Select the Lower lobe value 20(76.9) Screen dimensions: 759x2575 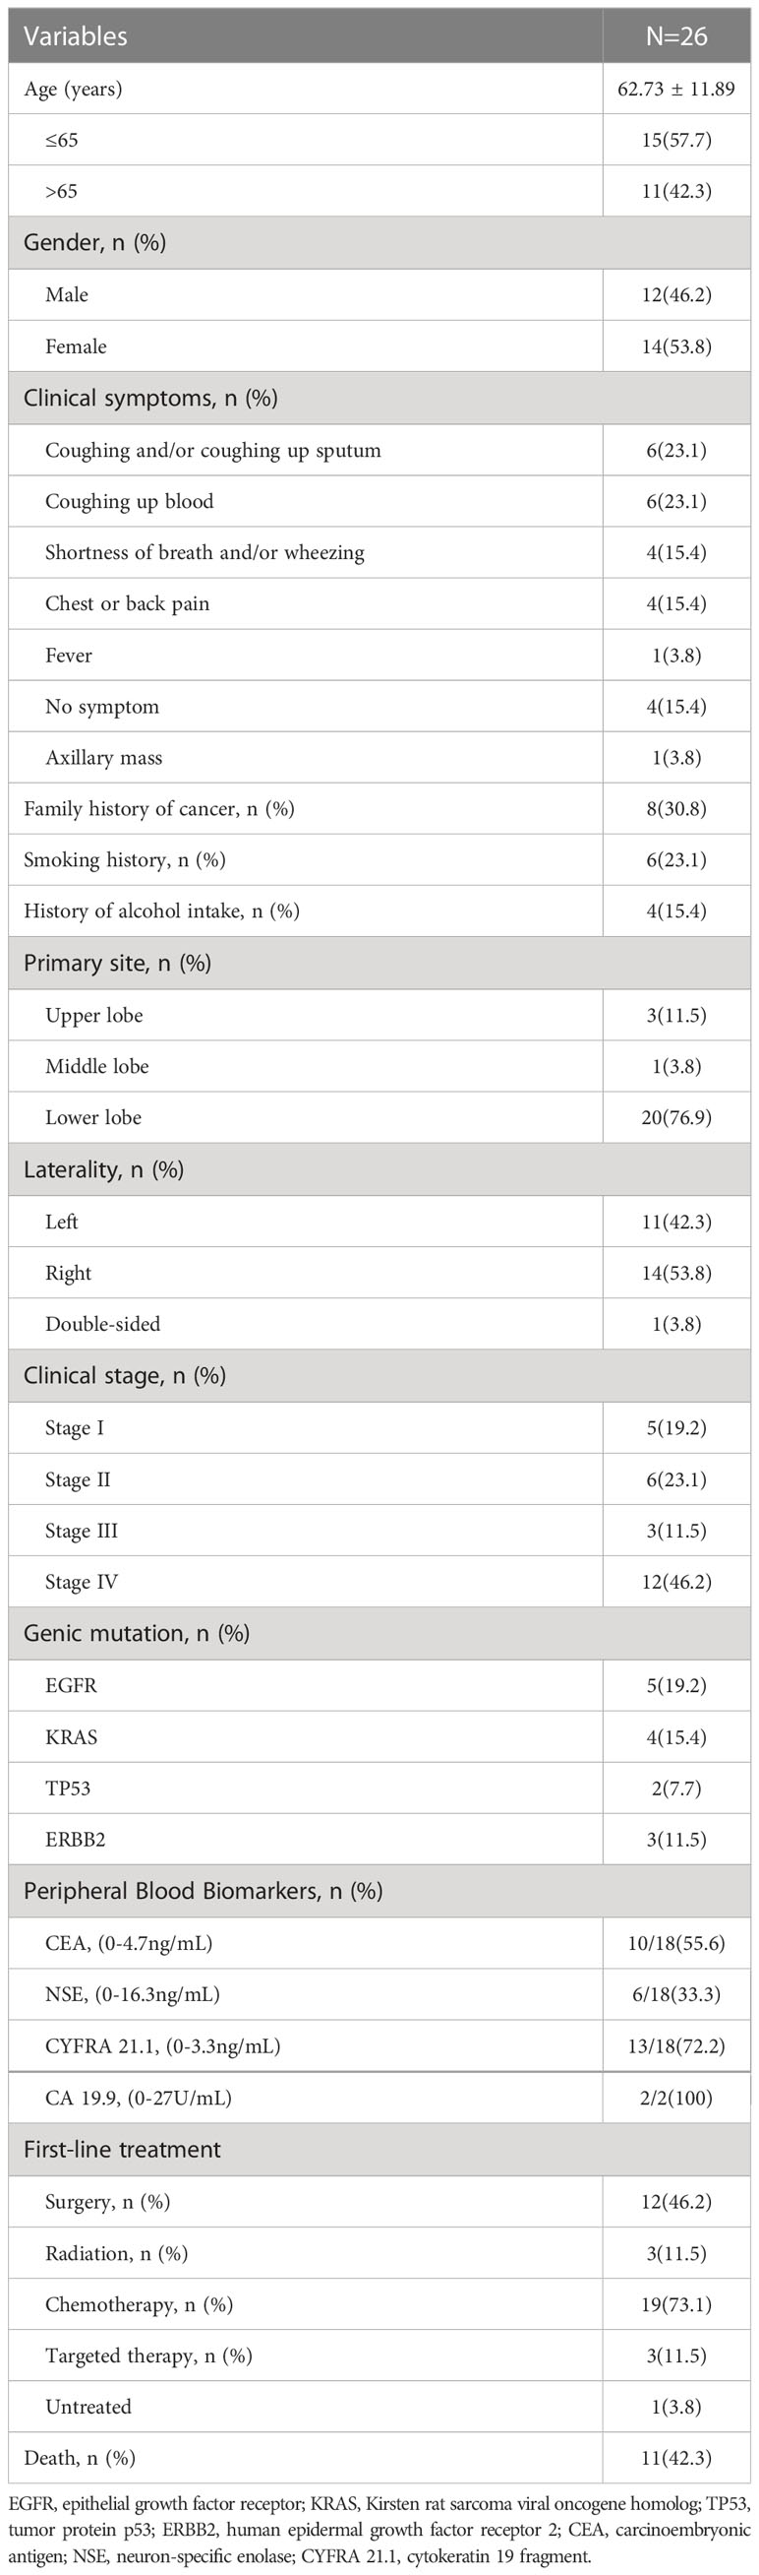coord(676,1117)
